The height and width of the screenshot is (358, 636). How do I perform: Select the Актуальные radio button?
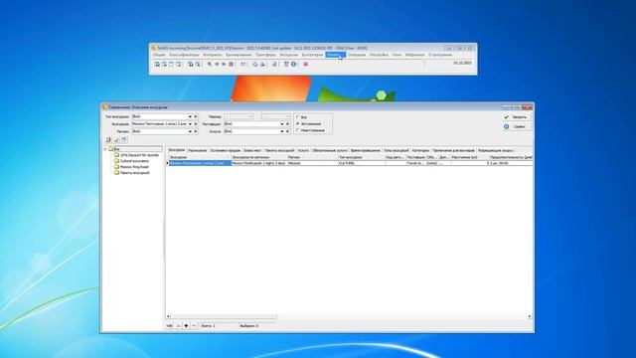(x=298, y=123)
